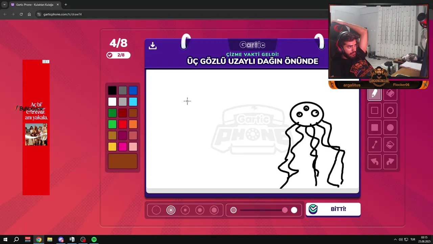433x244 pixels.
Task: Select the pencil drawing tool
Action: click(374, 94)
